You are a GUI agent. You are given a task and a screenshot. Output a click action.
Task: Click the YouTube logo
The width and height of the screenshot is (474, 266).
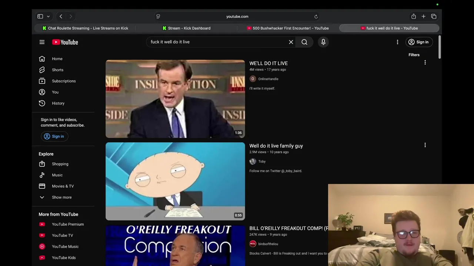click(65, 42)
